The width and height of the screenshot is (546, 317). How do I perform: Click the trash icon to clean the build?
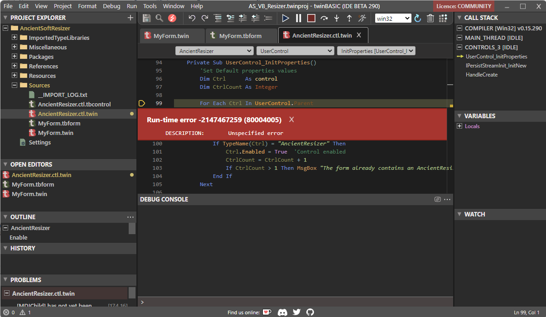(430, 18)
